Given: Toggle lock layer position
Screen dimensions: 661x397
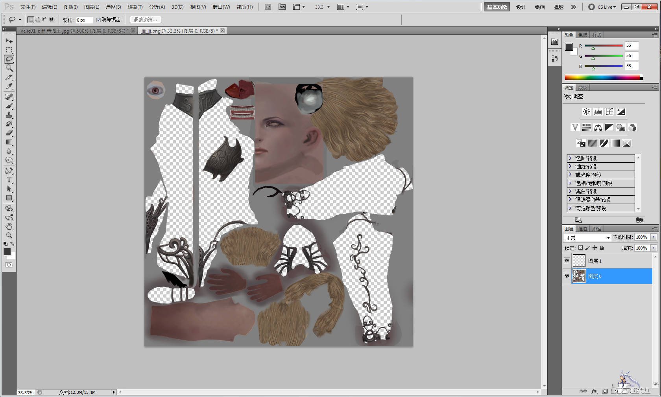Looking at the screenshot, I should pyautogui.click(x=595, y=248).
